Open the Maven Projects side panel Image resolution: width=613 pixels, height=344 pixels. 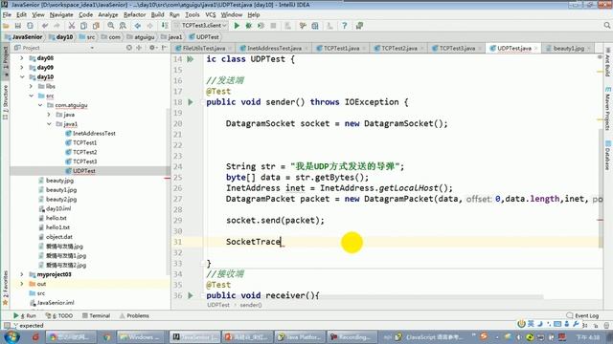click(x=608, y=109)
